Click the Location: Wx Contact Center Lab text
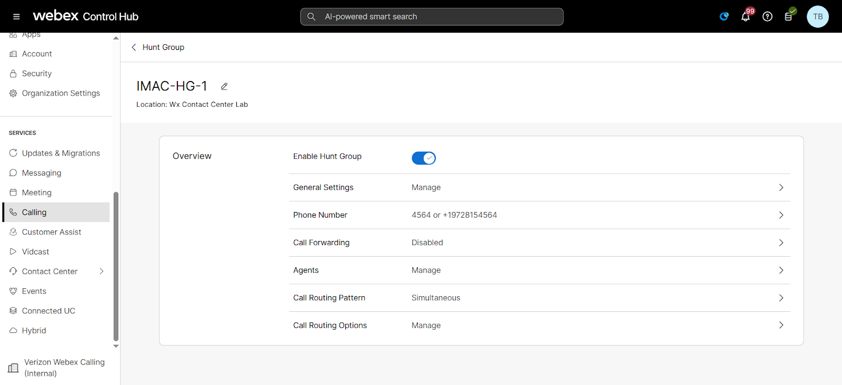The height and width of the screenshot is (385, 842). (192, 105)
